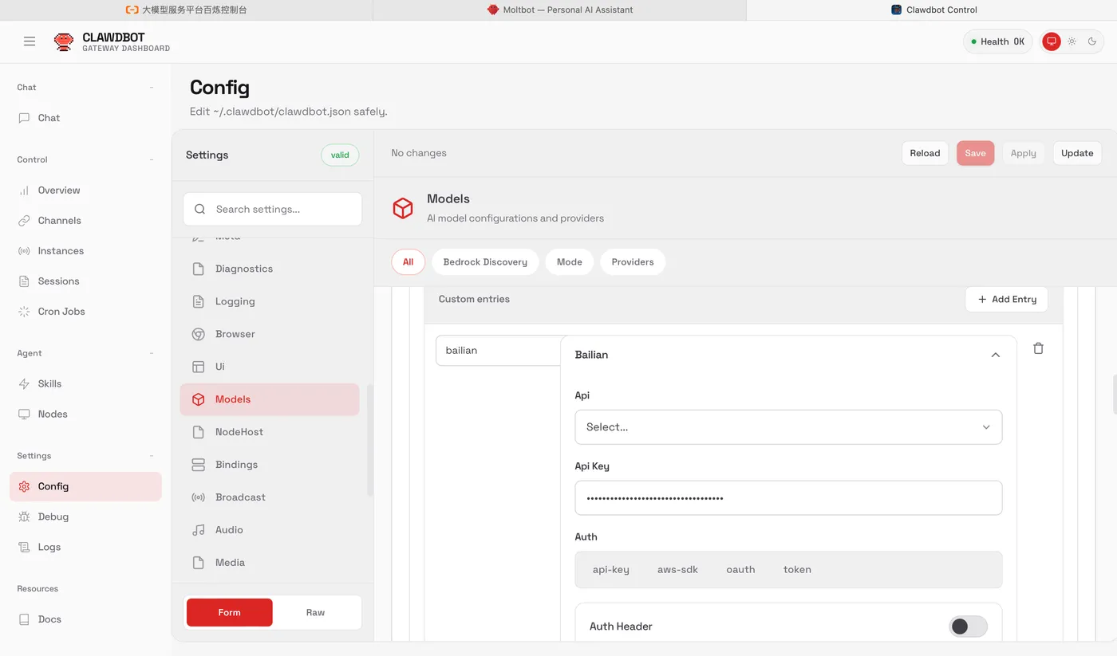Click the hamburger menu icon
Screen dimensions: 1117x656
coord(30,41)
